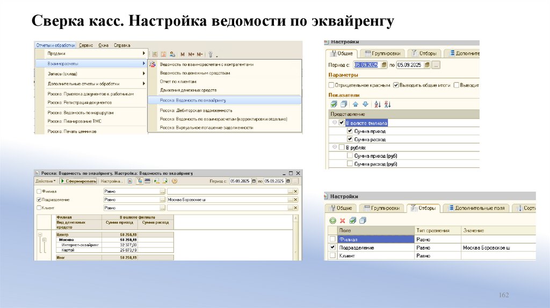Click ellipsis button of Подразделение value field

pyautogui.click(x=290, y=200)
